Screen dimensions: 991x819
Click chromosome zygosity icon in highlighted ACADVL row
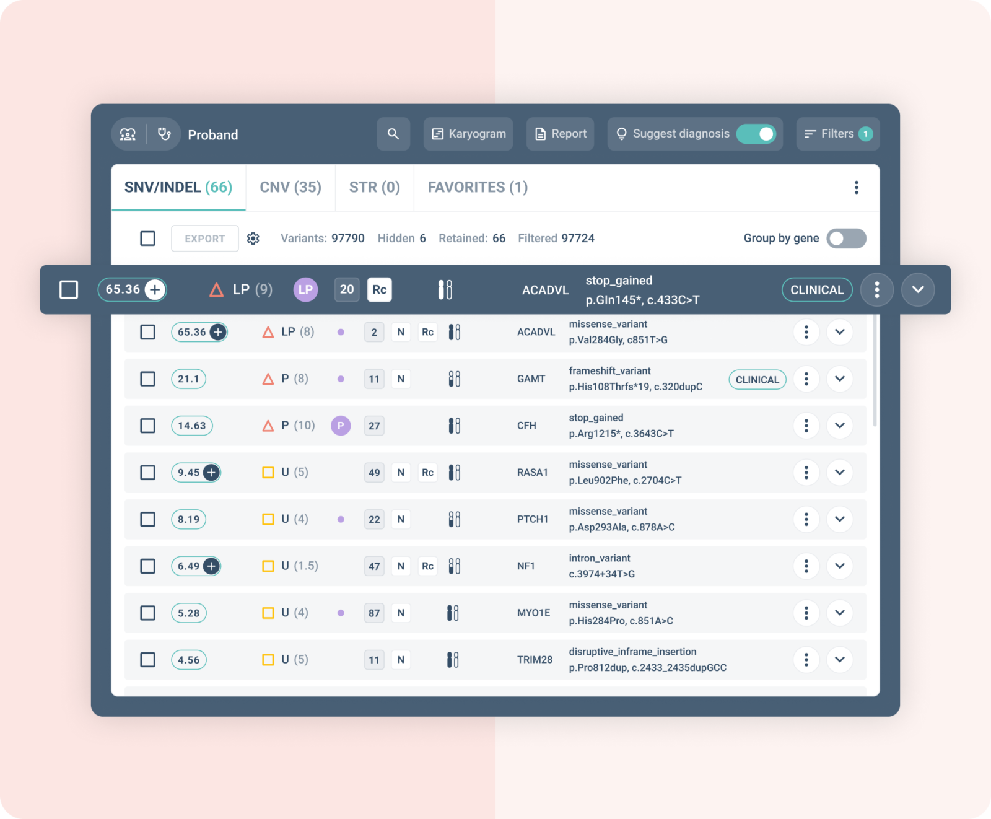pyautogui.click(x=445, y=289)
